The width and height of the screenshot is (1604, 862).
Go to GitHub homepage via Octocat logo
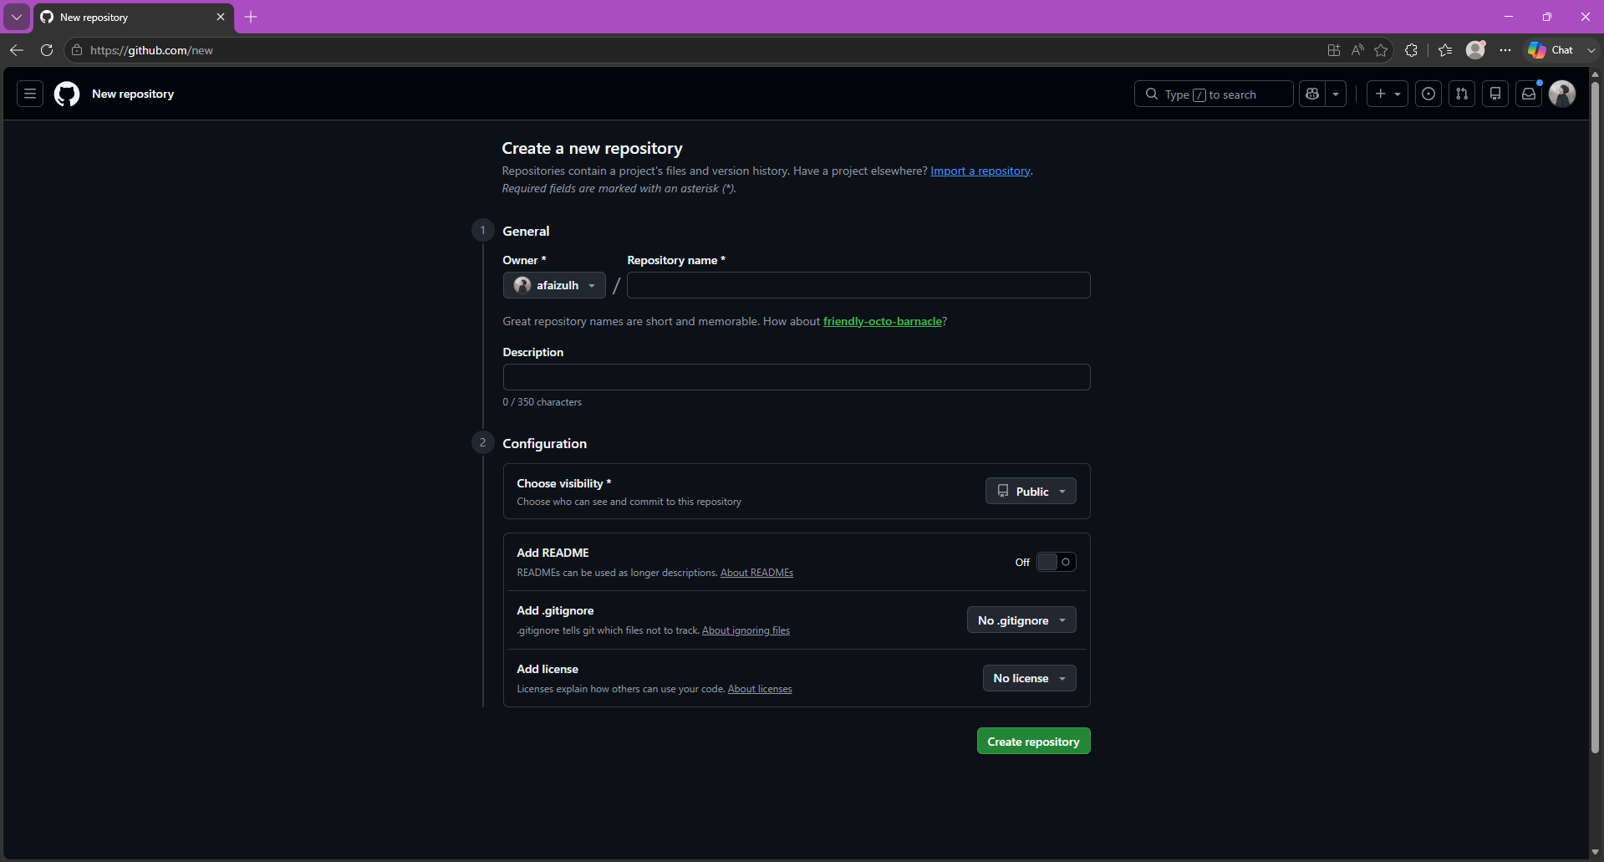coord(67,94)
